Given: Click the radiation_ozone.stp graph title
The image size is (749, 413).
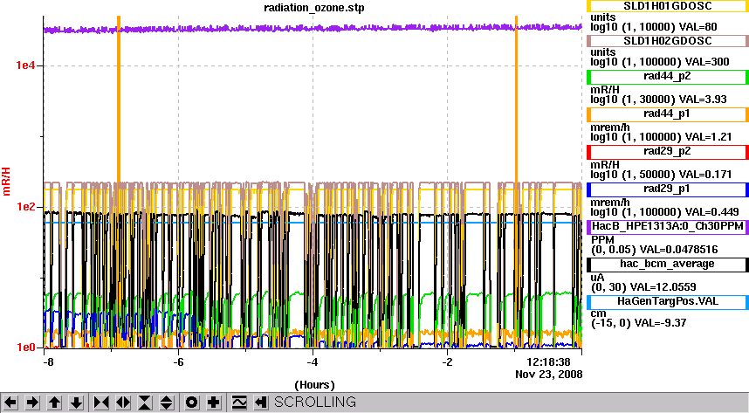Looking at the screenshot, I should pyautogui.click(x=314, y=8).
